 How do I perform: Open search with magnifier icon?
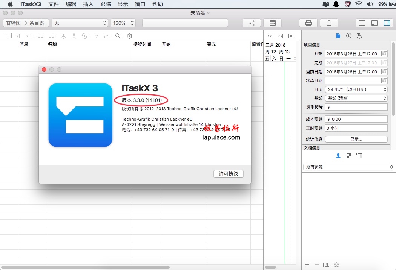click(x=118, y=36)
